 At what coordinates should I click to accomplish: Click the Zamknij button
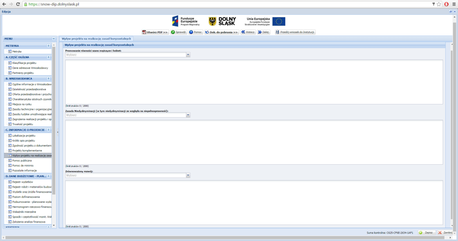445,232
